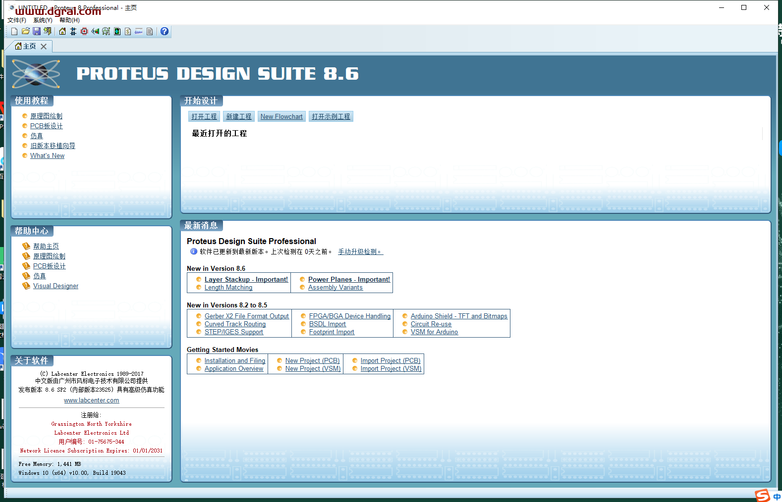Open the 打开示例工程 button
782x502 pixels.
click(331, 117)
